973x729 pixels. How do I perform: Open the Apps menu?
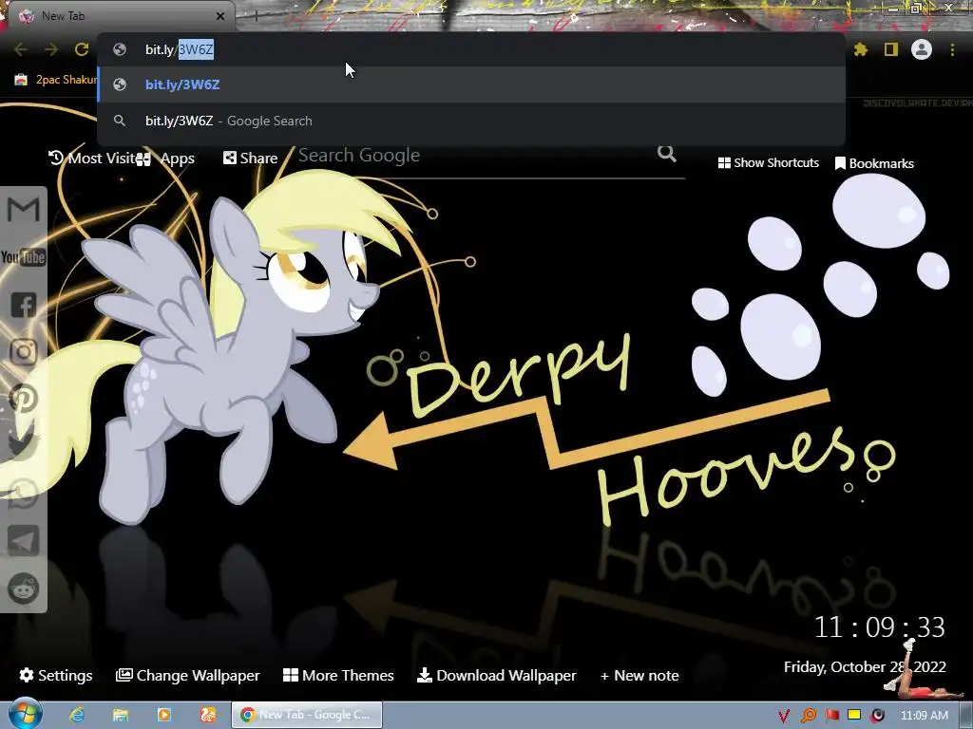pos(166,159)
